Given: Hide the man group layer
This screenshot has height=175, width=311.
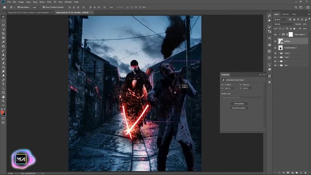Looking at the screenshot, I should [x=275, y=65].
